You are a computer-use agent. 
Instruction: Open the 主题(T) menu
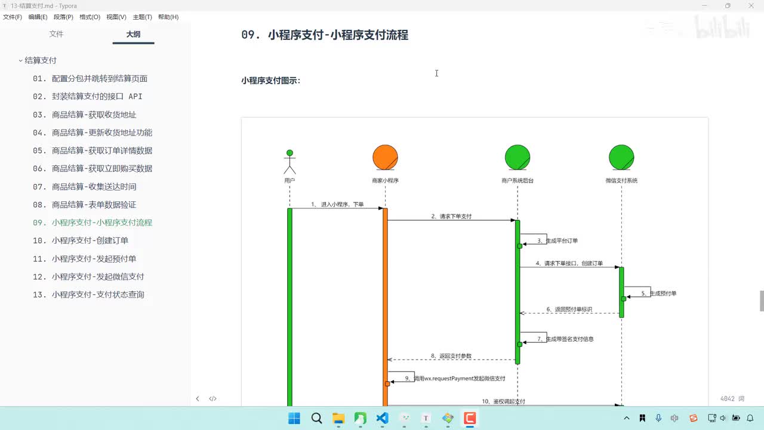[x=142, y=17]
